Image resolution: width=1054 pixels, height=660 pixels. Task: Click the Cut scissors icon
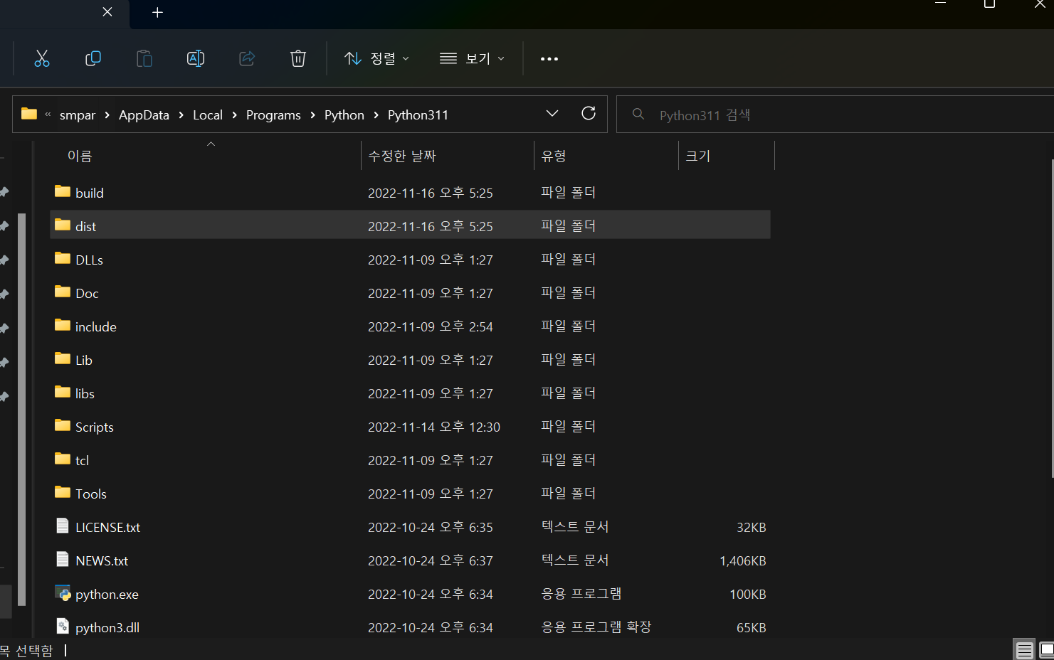coord(42,58)
